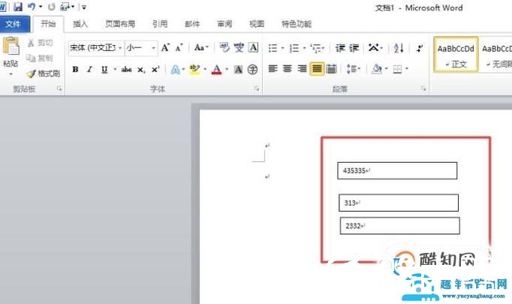Screen dimensions: 512x304
Task: Align text left
Action: coord(273,68)
